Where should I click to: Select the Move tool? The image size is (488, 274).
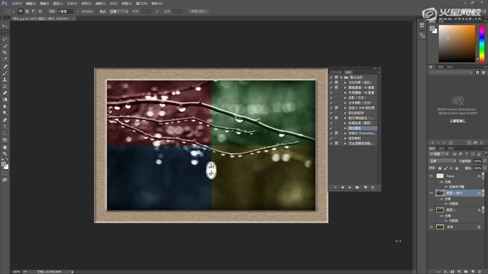tap(5, 26)
